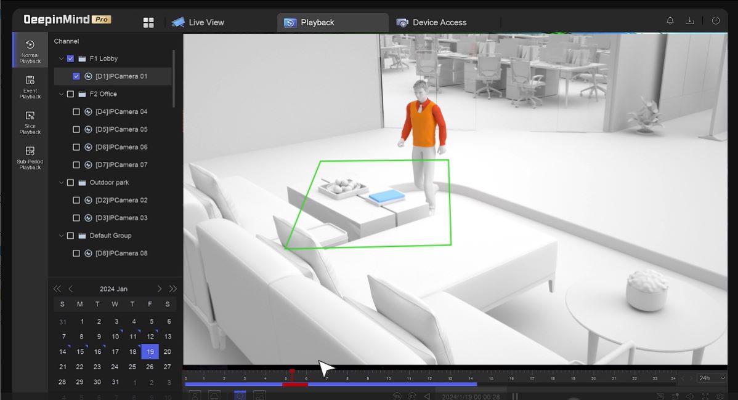Viewport: 738px width, 400px height.
Task: Collapse the F2 Office group
Action: [x=61, y=94]
